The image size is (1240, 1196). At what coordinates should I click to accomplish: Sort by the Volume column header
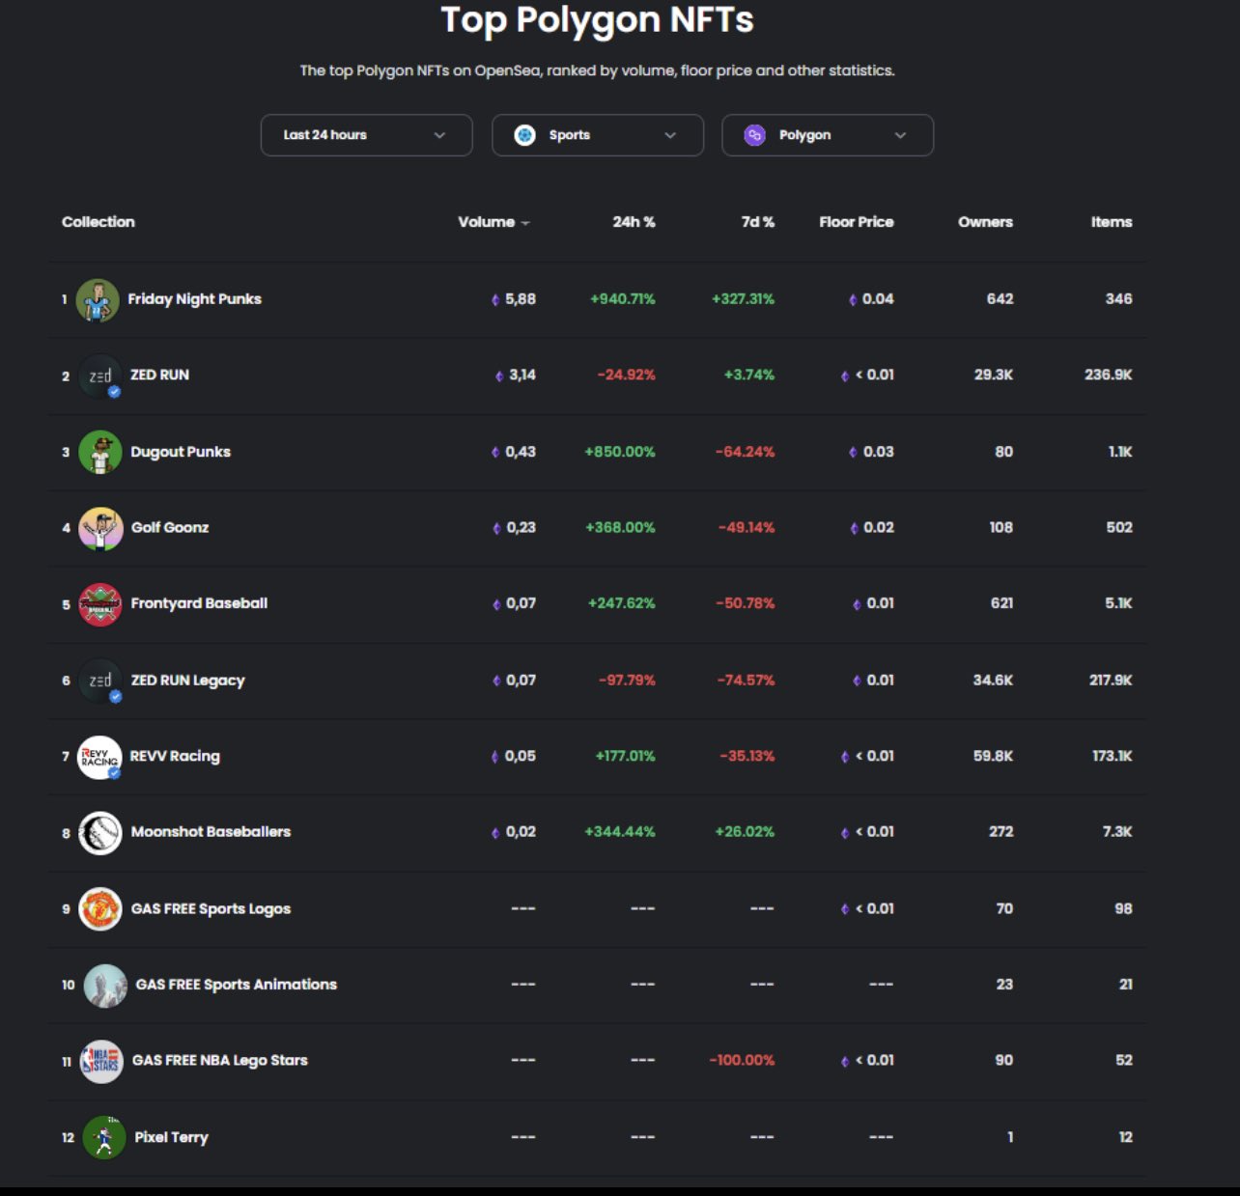point(493,222)
